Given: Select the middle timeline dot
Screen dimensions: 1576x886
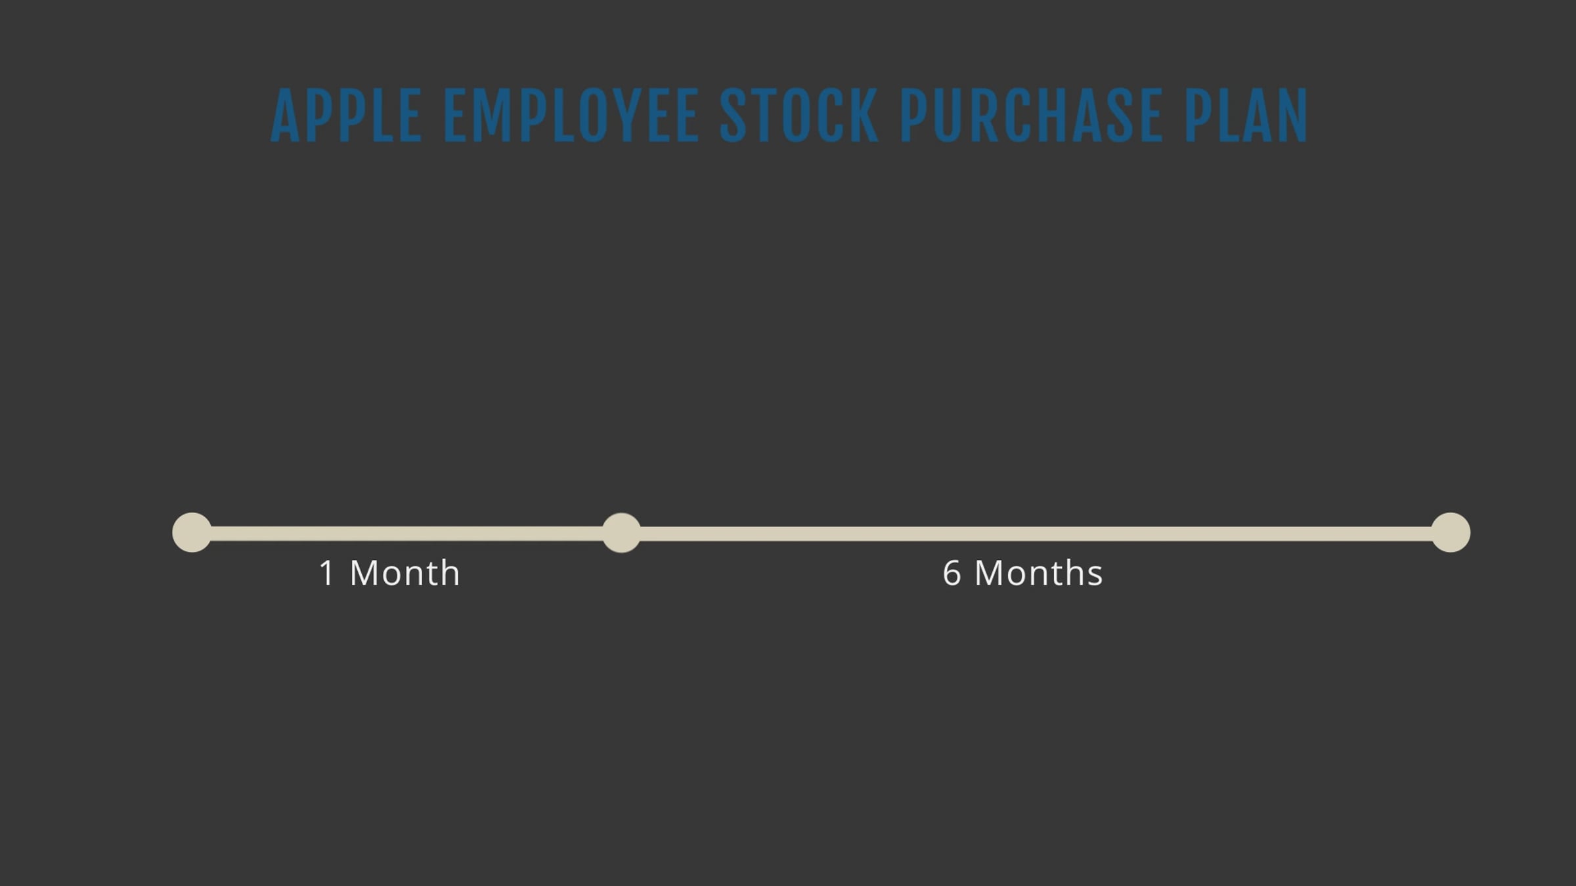Looking at the screenshot, I should [x=621, y=532].
